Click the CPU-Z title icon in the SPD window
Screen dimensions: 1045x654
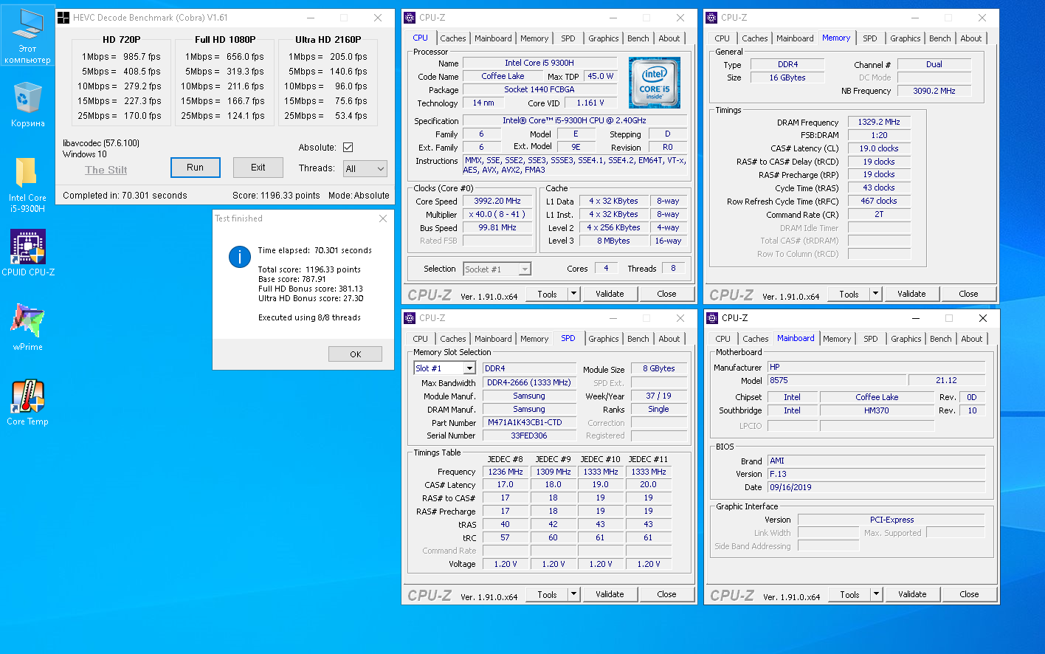410,318
